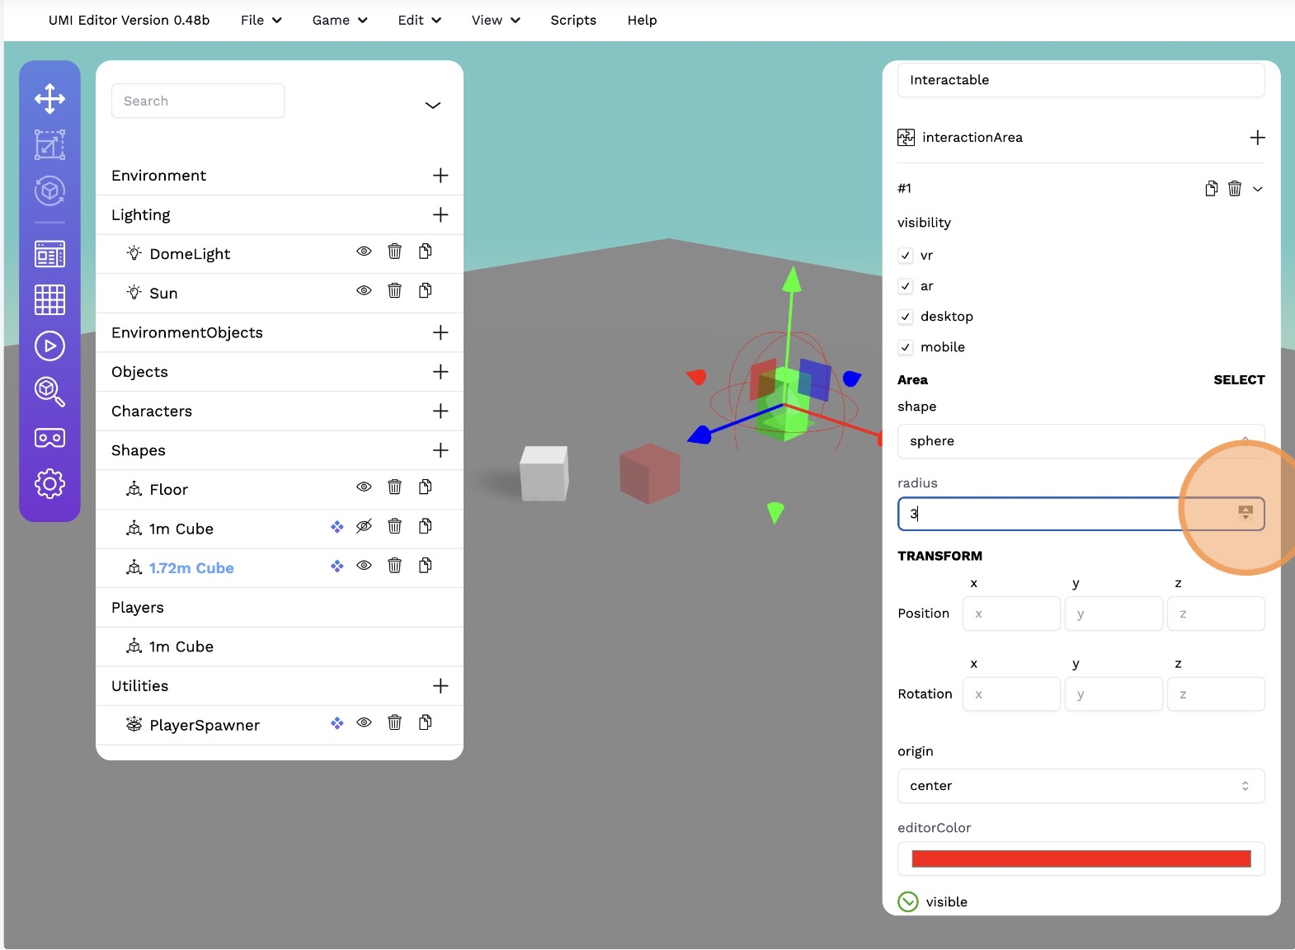Open the Game menu
This screenshot has width=1295, height=950.
tap(339, 20)
